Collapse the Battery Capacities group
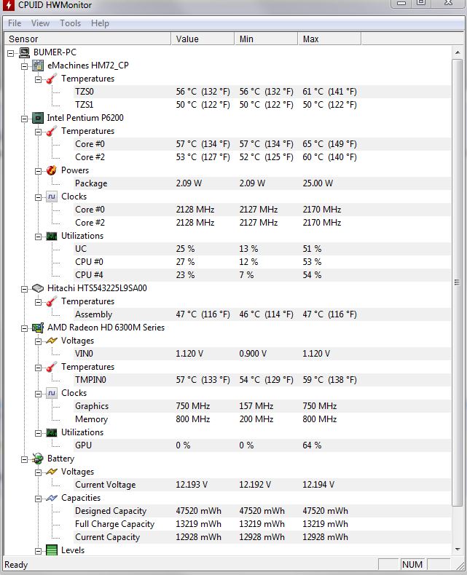 coord(38,498)
